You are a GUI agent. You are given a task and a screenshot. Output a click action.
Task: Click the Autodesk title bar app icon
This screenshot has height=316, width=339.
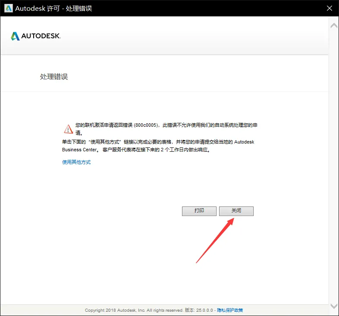[9, 8]
